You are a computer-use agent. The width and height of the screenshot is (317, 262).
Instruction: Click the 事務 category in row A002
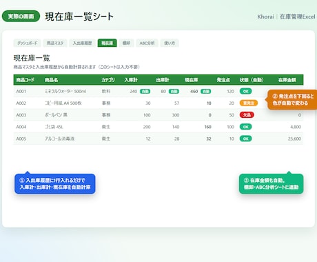click(x=106, y=103)
